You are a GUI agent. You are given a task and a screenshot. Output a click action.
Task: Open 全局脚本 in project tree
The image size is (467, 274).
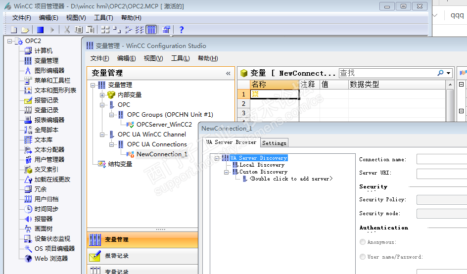coord(47,130)
